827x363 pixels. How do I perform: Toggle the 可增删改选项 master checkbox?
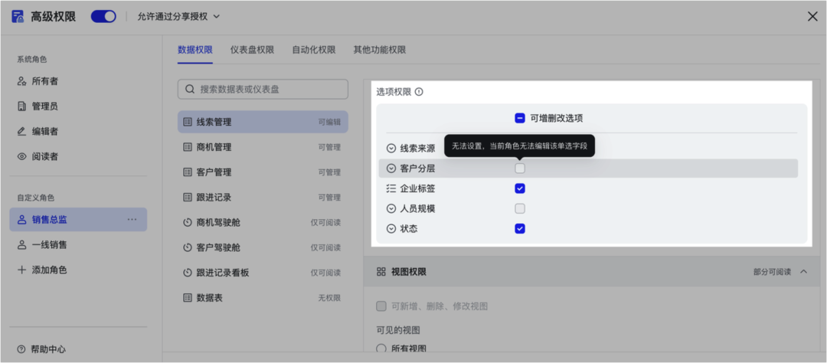pos(520,118)
